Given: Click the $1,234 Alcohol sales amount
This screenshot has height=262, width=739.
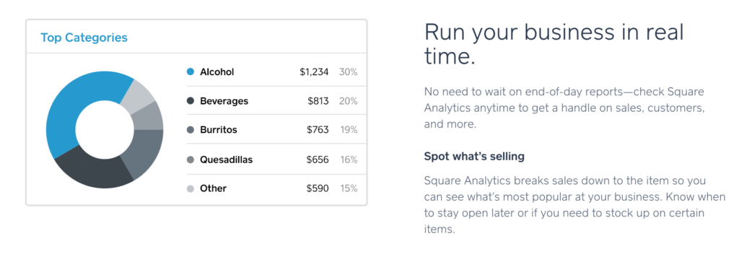Looking at the screenshot, I should coord(315,72).
